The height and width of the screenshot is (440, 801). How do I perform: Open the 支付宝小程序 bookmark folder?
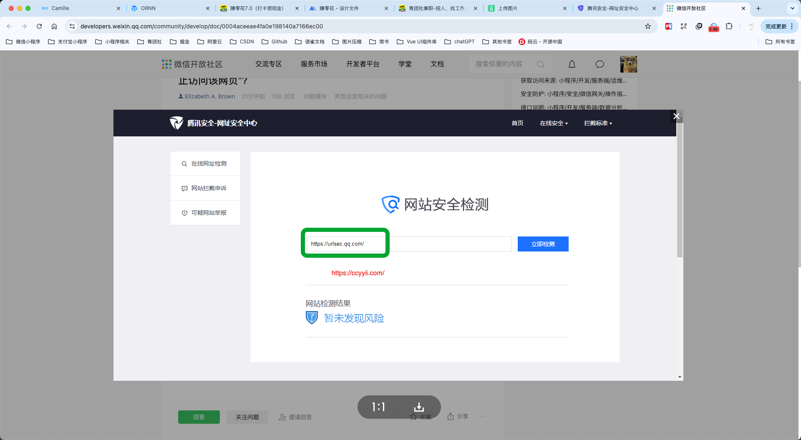click(x=68, y=42)
